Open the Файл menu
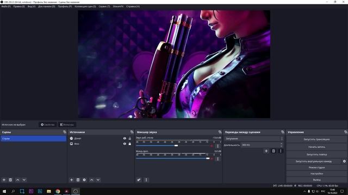Image resolution: width=348 pixels, height=195 pixels. tap(6, 6)
